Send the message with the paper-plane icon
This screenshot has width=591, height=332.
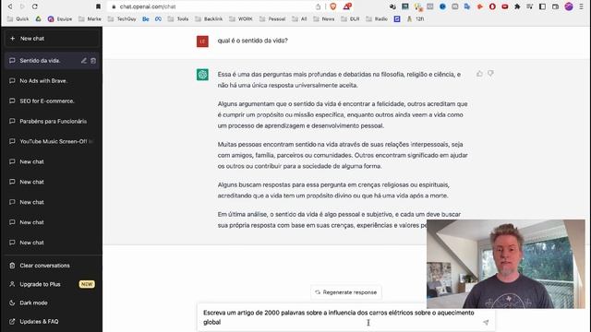[486, 322]
